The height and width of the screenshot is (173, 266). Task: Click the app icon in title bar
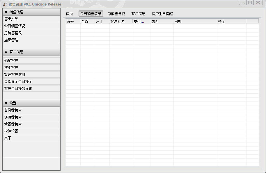click(5, 4)
